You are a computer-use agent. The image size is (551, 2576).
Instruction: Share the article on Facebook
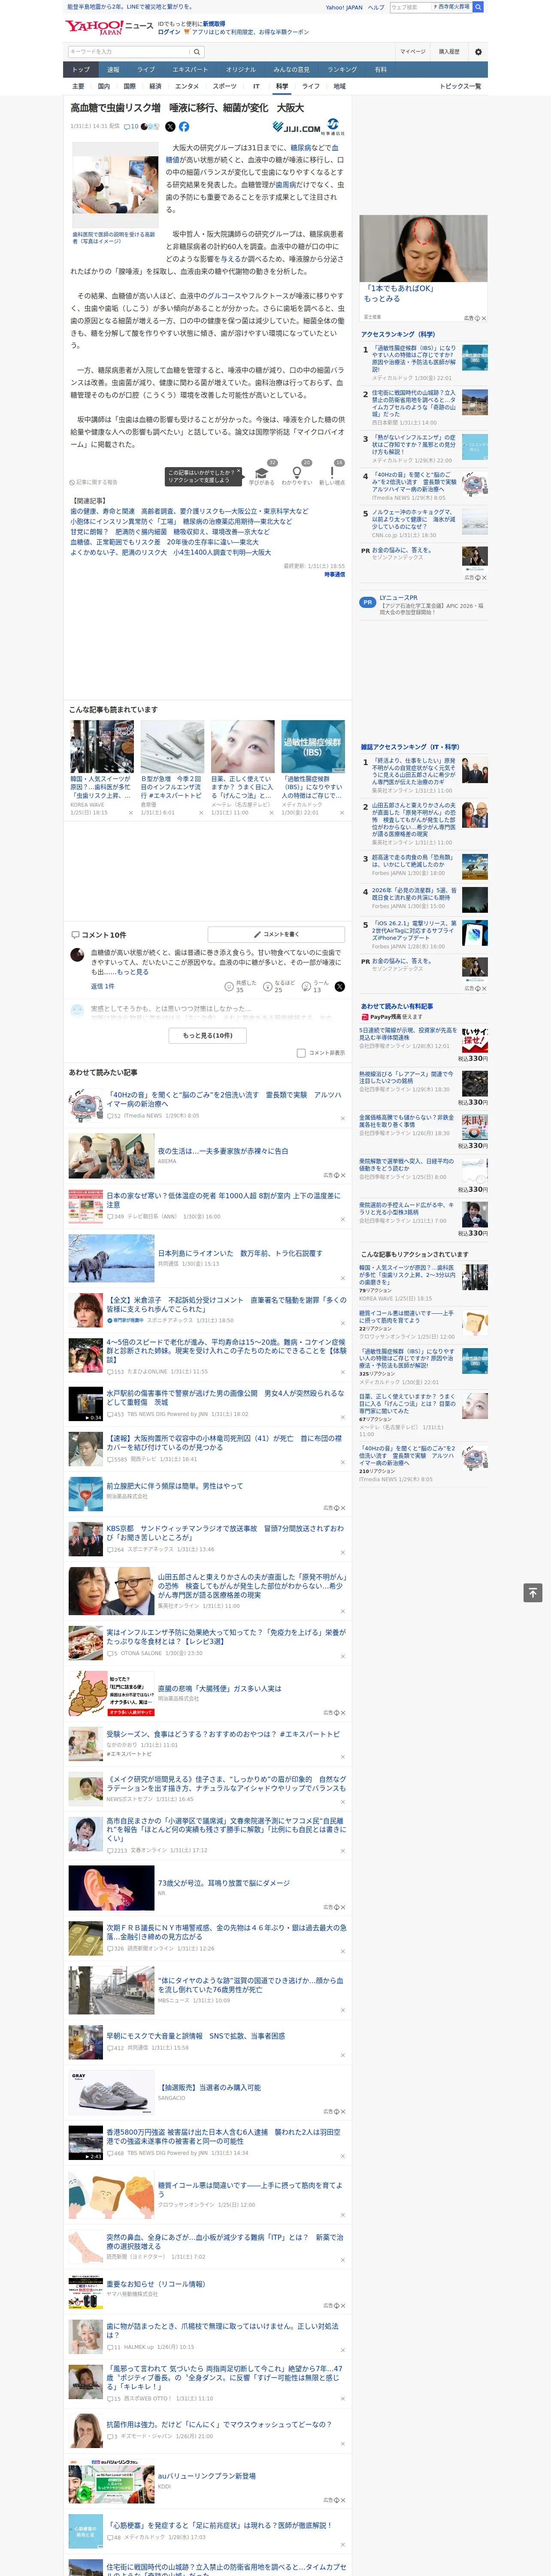pos(184,127)
